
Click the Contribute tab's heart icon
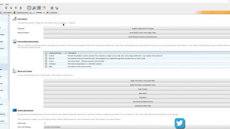[x=47, y=13]
